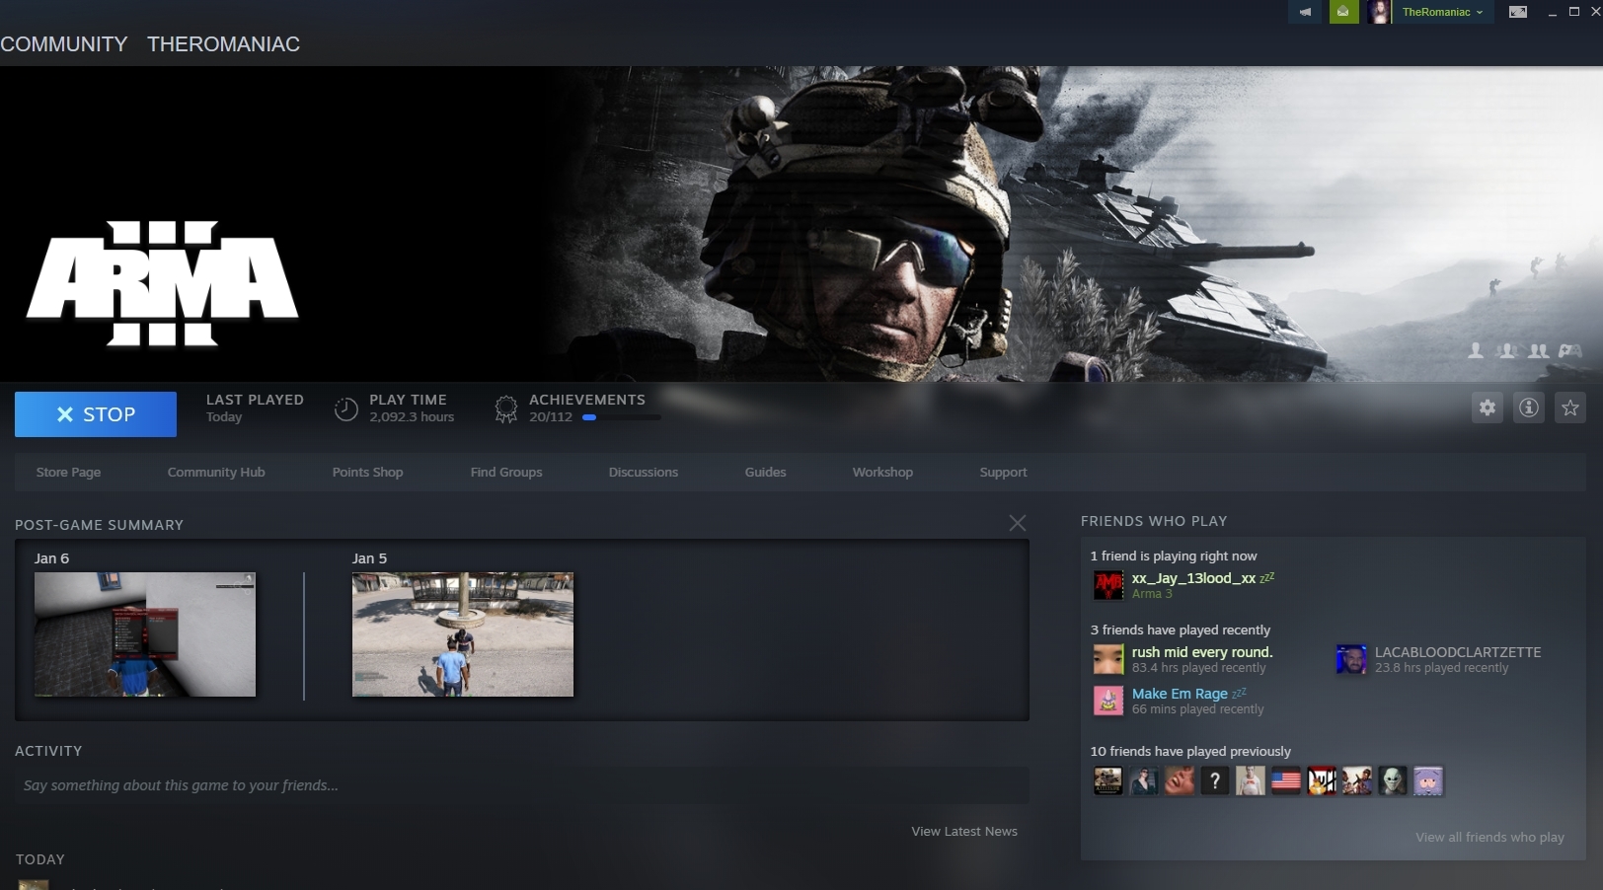Click the '1 friend is playing right now' text
Viewport: 1603px width, 890px height.
[1174, 556]
